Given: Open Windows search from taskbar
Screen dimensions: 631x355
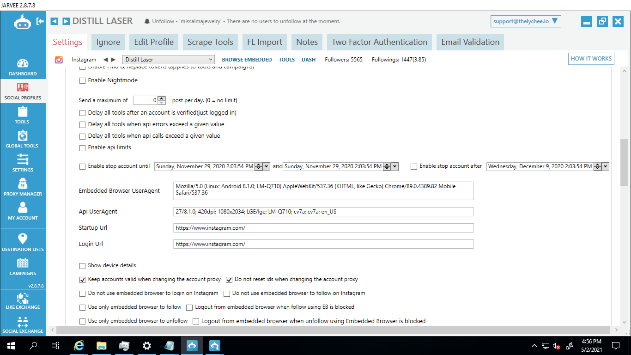Looking at the screenshot, I should [33, 346].
